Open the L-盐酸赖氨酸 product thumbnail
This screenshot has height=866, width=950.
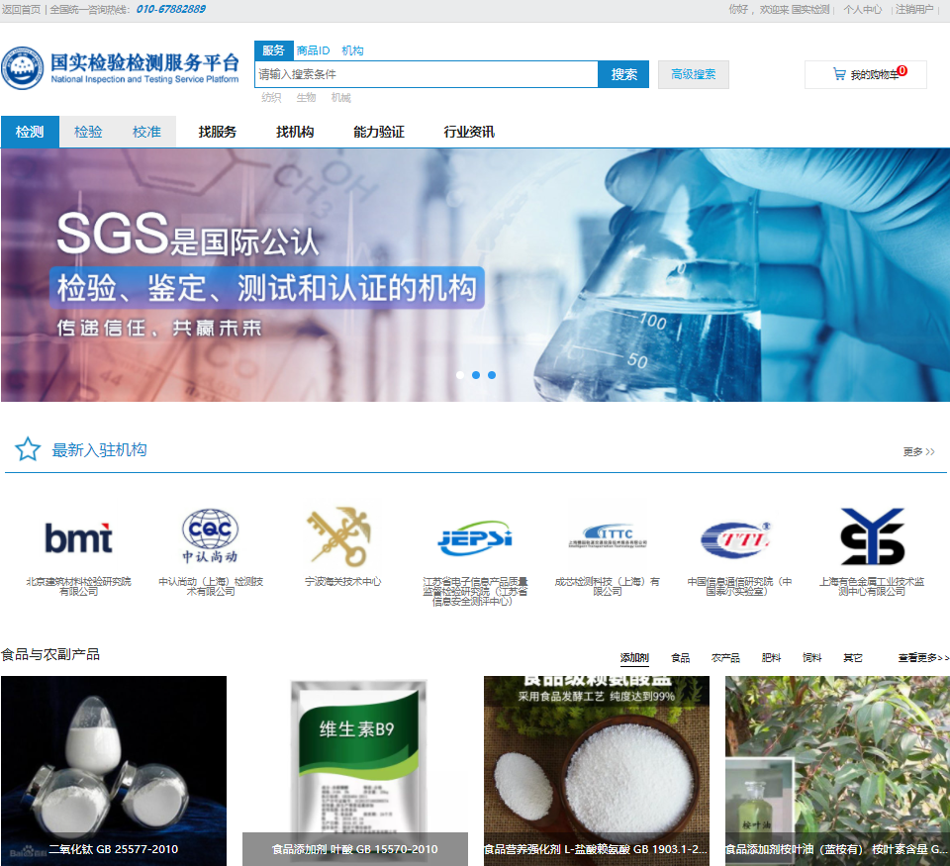tap(596, 770)
